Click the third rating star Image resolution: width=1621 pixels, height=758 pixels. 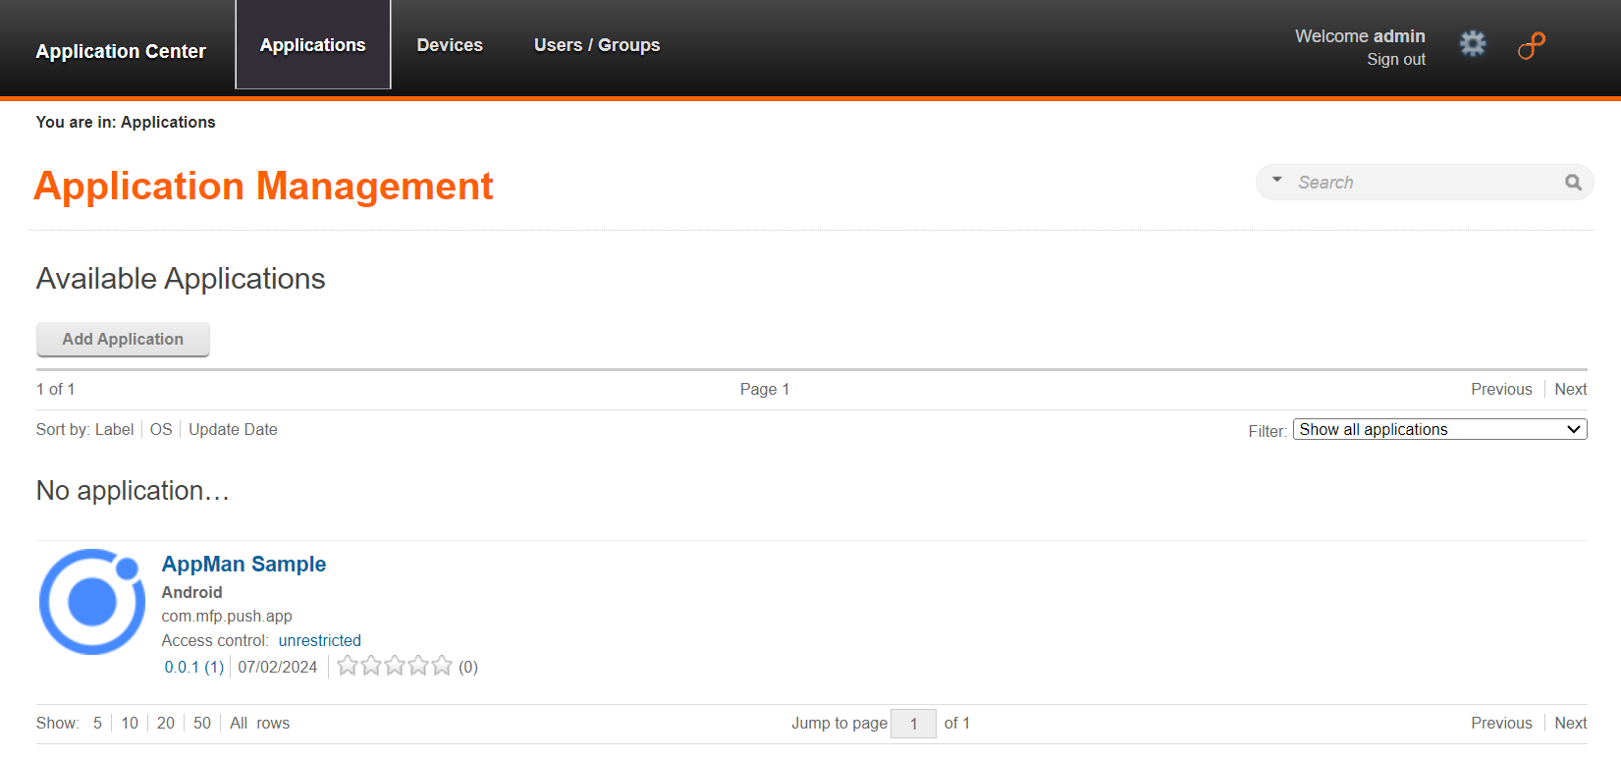click(395, 667)
